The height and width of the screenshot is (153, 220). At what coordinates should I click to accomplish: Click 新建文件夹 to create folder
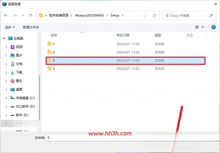pos(31,27)
